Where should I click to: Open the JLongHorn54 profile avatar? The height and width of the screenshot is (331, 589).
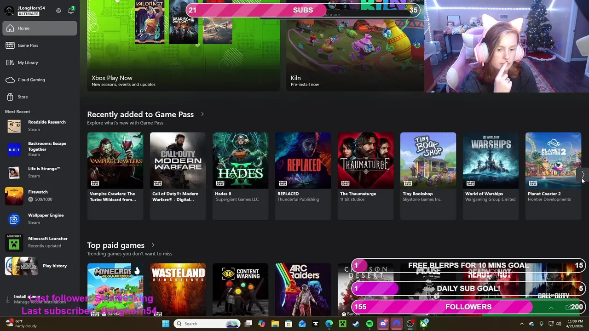tap(9, 11)
